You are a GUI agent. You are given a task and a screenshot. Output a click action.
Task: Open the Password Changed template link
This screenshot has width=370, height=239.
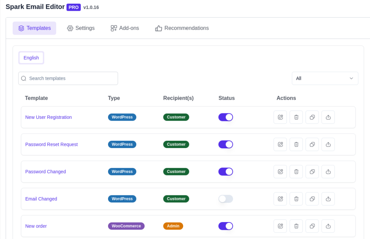(46, 172)
